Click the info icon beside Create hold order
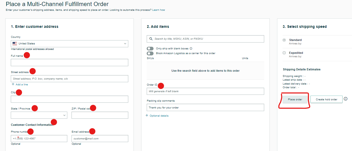Screen dimensions: 352x151 tap(346, 99)
